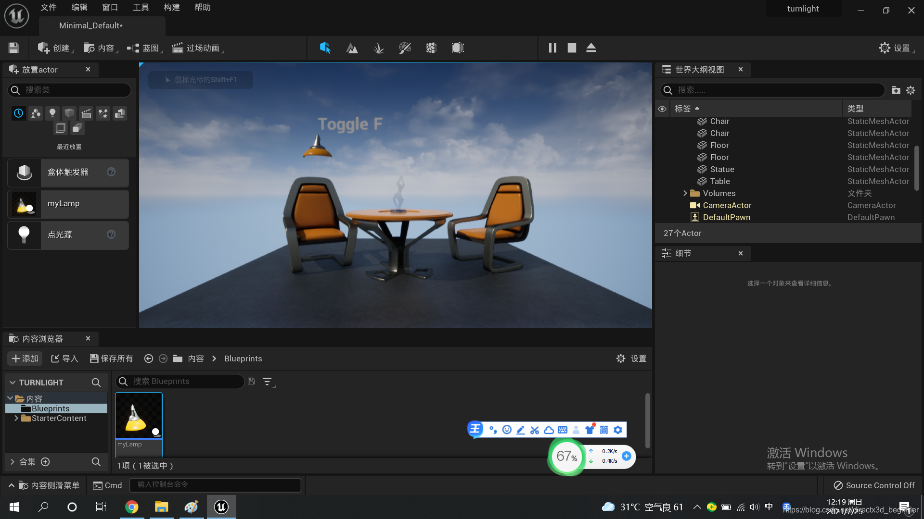The height and width of the screenshot is (519, 924).
Task: Click the 导入 import button
Action: (x=64, y=358)
